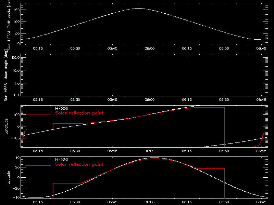The width and height of the screenshot is (274, 205).
Task: Click 05:45 time label under Earth angle plot
Action: 112,48
